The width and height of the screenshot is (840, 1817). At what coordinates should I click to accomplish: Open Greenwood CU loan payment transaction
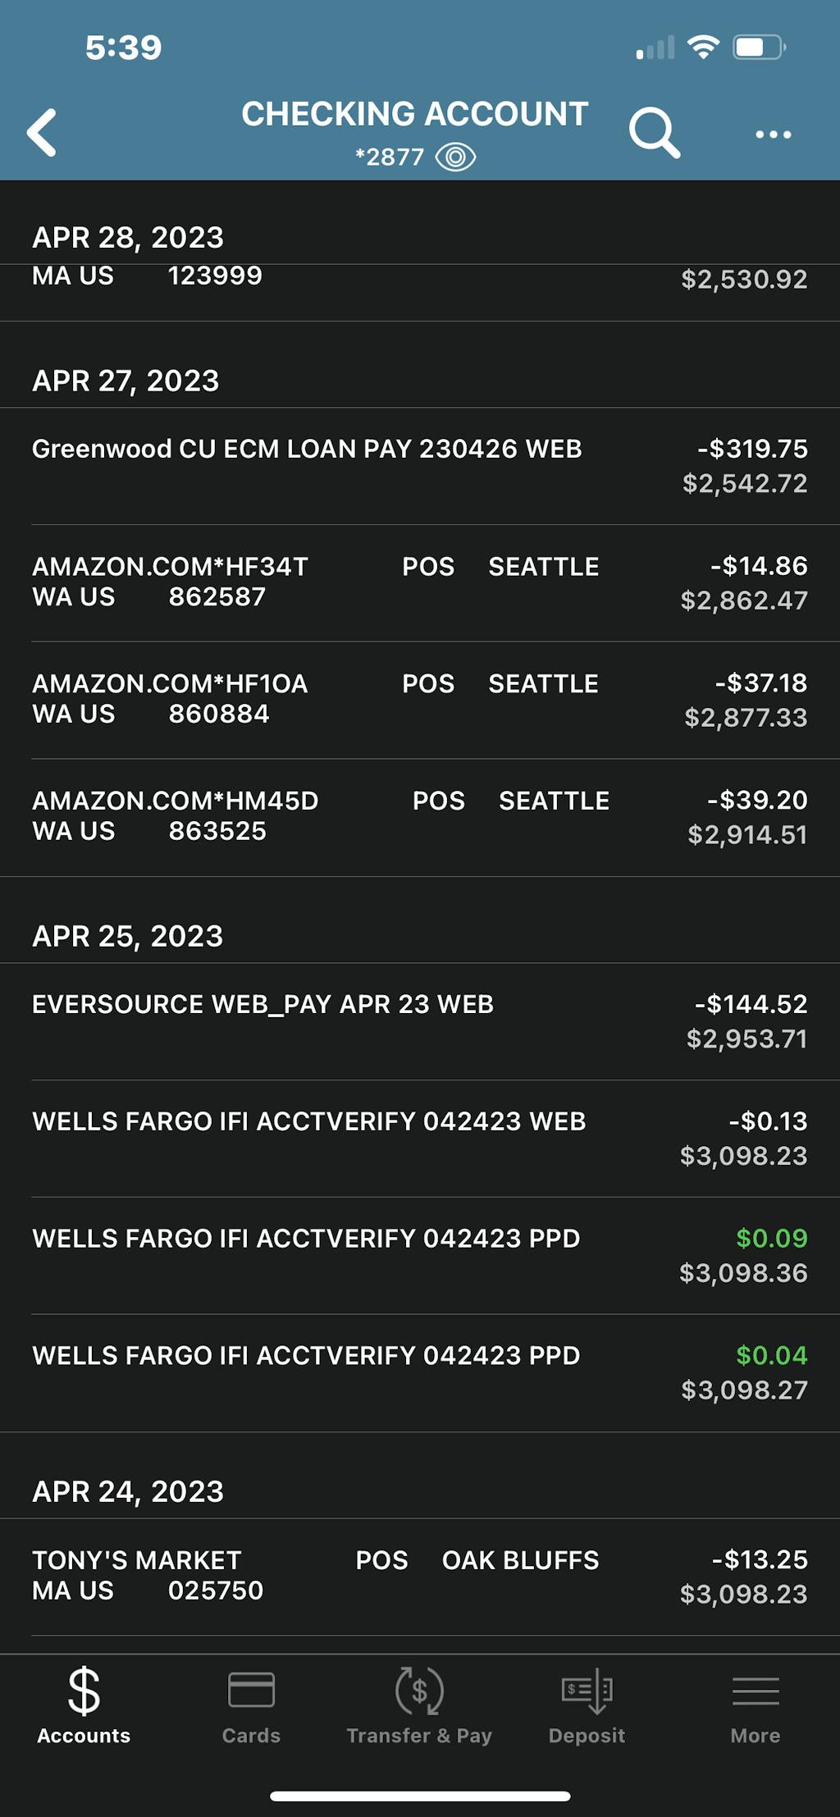pyautogui.click(x=419, y=466)
